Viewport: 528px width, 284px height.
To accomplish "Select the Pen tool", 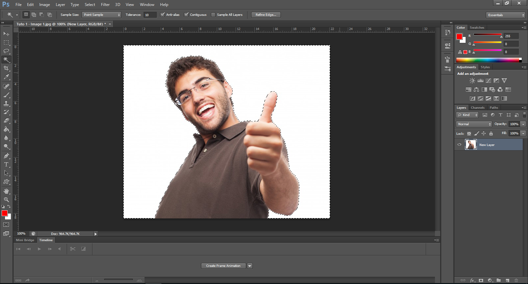I will coord(6,156).
